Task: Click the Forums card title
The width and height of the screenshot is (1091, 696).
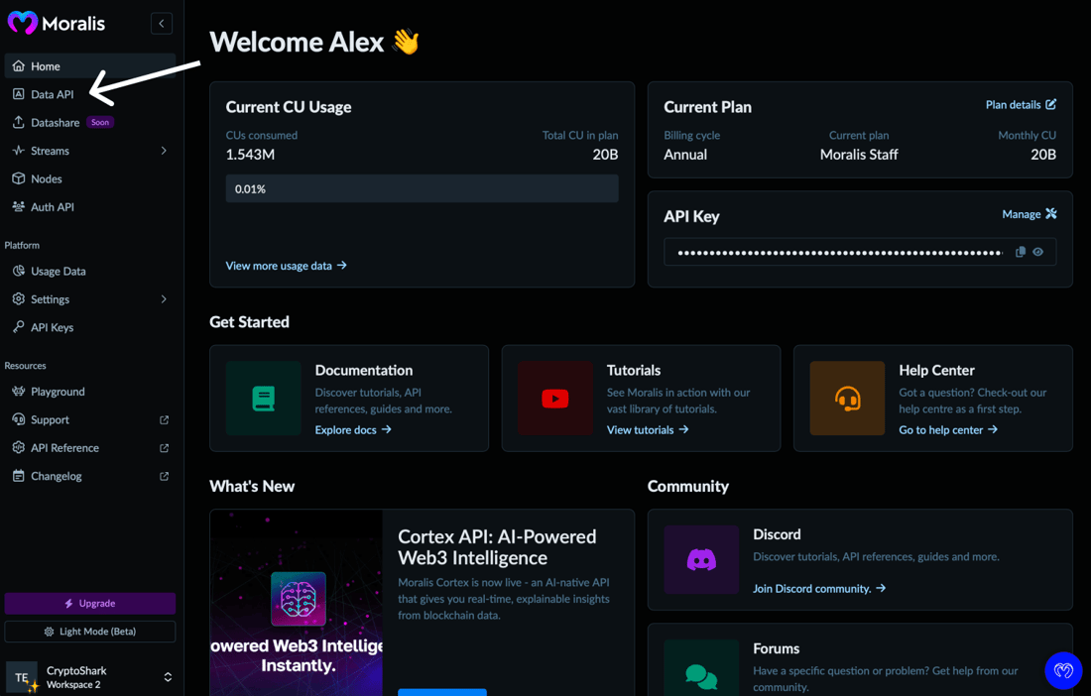Action: click(x=776, y=648)
